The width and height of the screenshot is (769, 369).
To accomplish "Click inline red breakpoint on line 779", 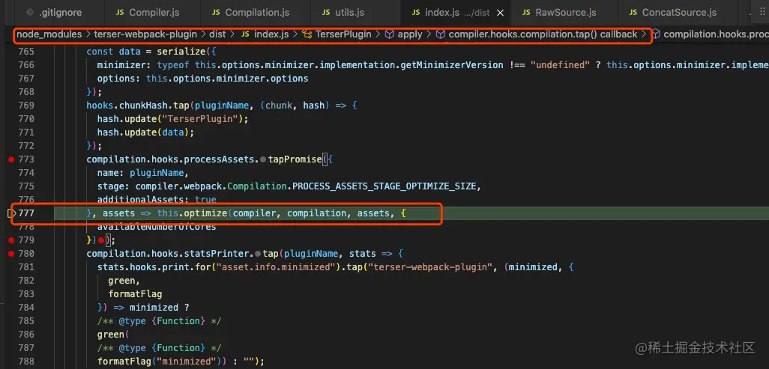I will point(100,240).
